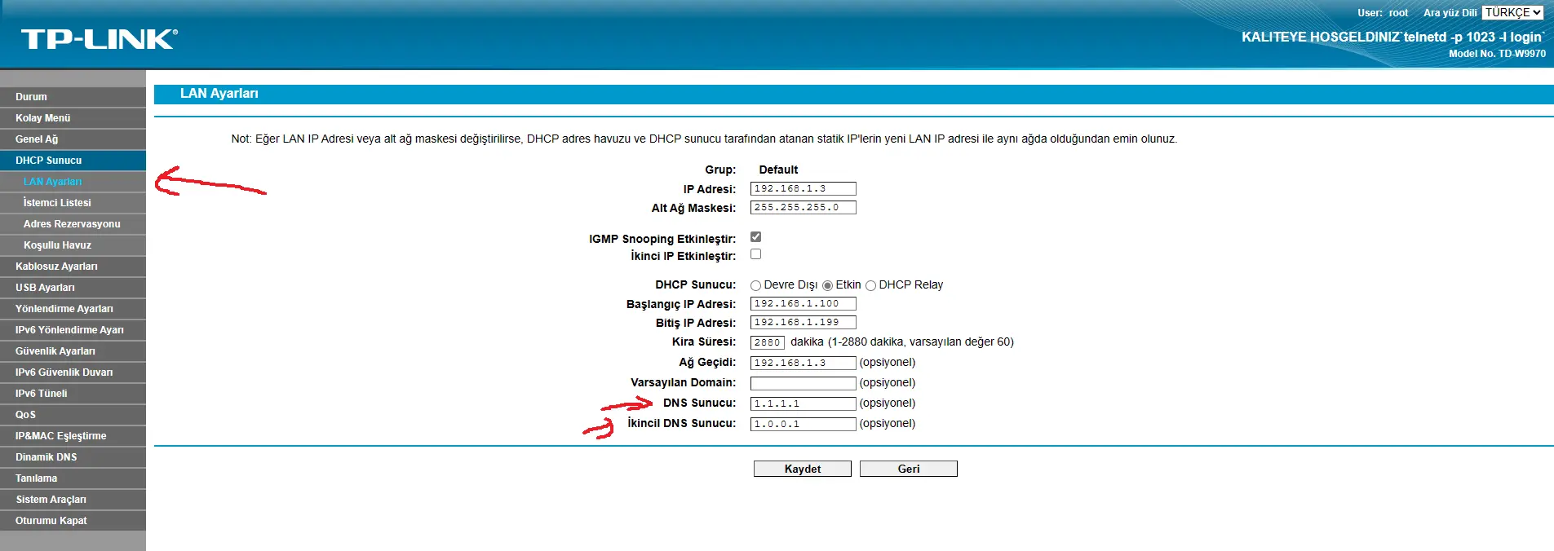Open İstemci Listesi submenu
Viewport: 1554px width, 551px height.
pyautogui.click(x=73, y=203)
